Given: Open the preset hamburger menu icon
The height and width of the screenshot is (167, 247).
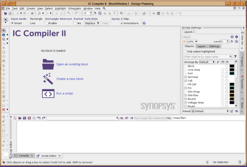Looking at the screenshot, I should (x=236, y=111).
